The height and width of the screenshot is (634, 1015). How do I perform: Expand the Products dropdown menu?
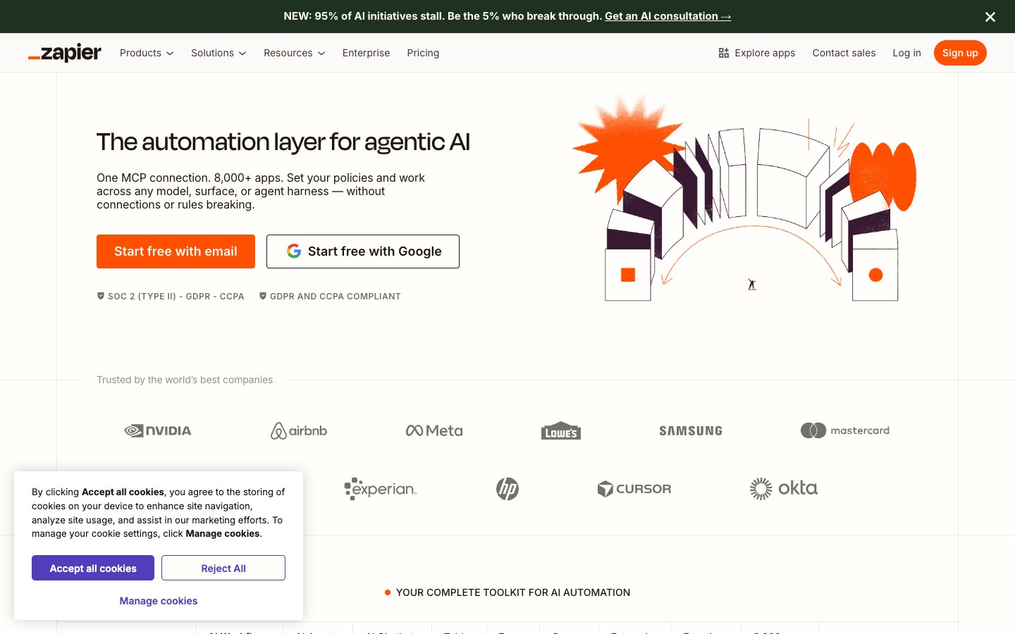coord(146,53)
